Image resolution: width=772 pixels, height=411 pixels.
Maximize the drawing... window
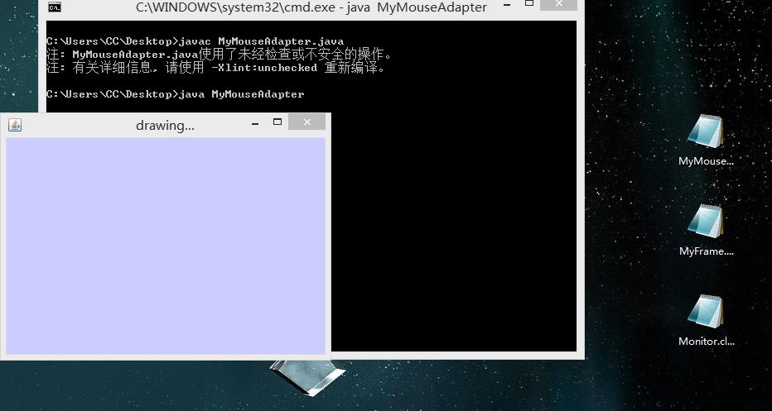[277, 122]
